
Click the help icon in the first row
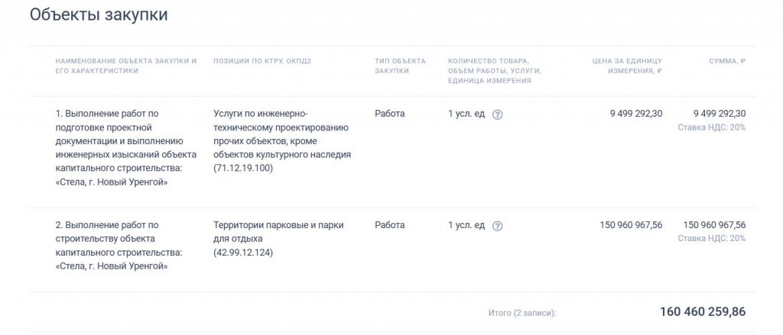pos(497,114)
